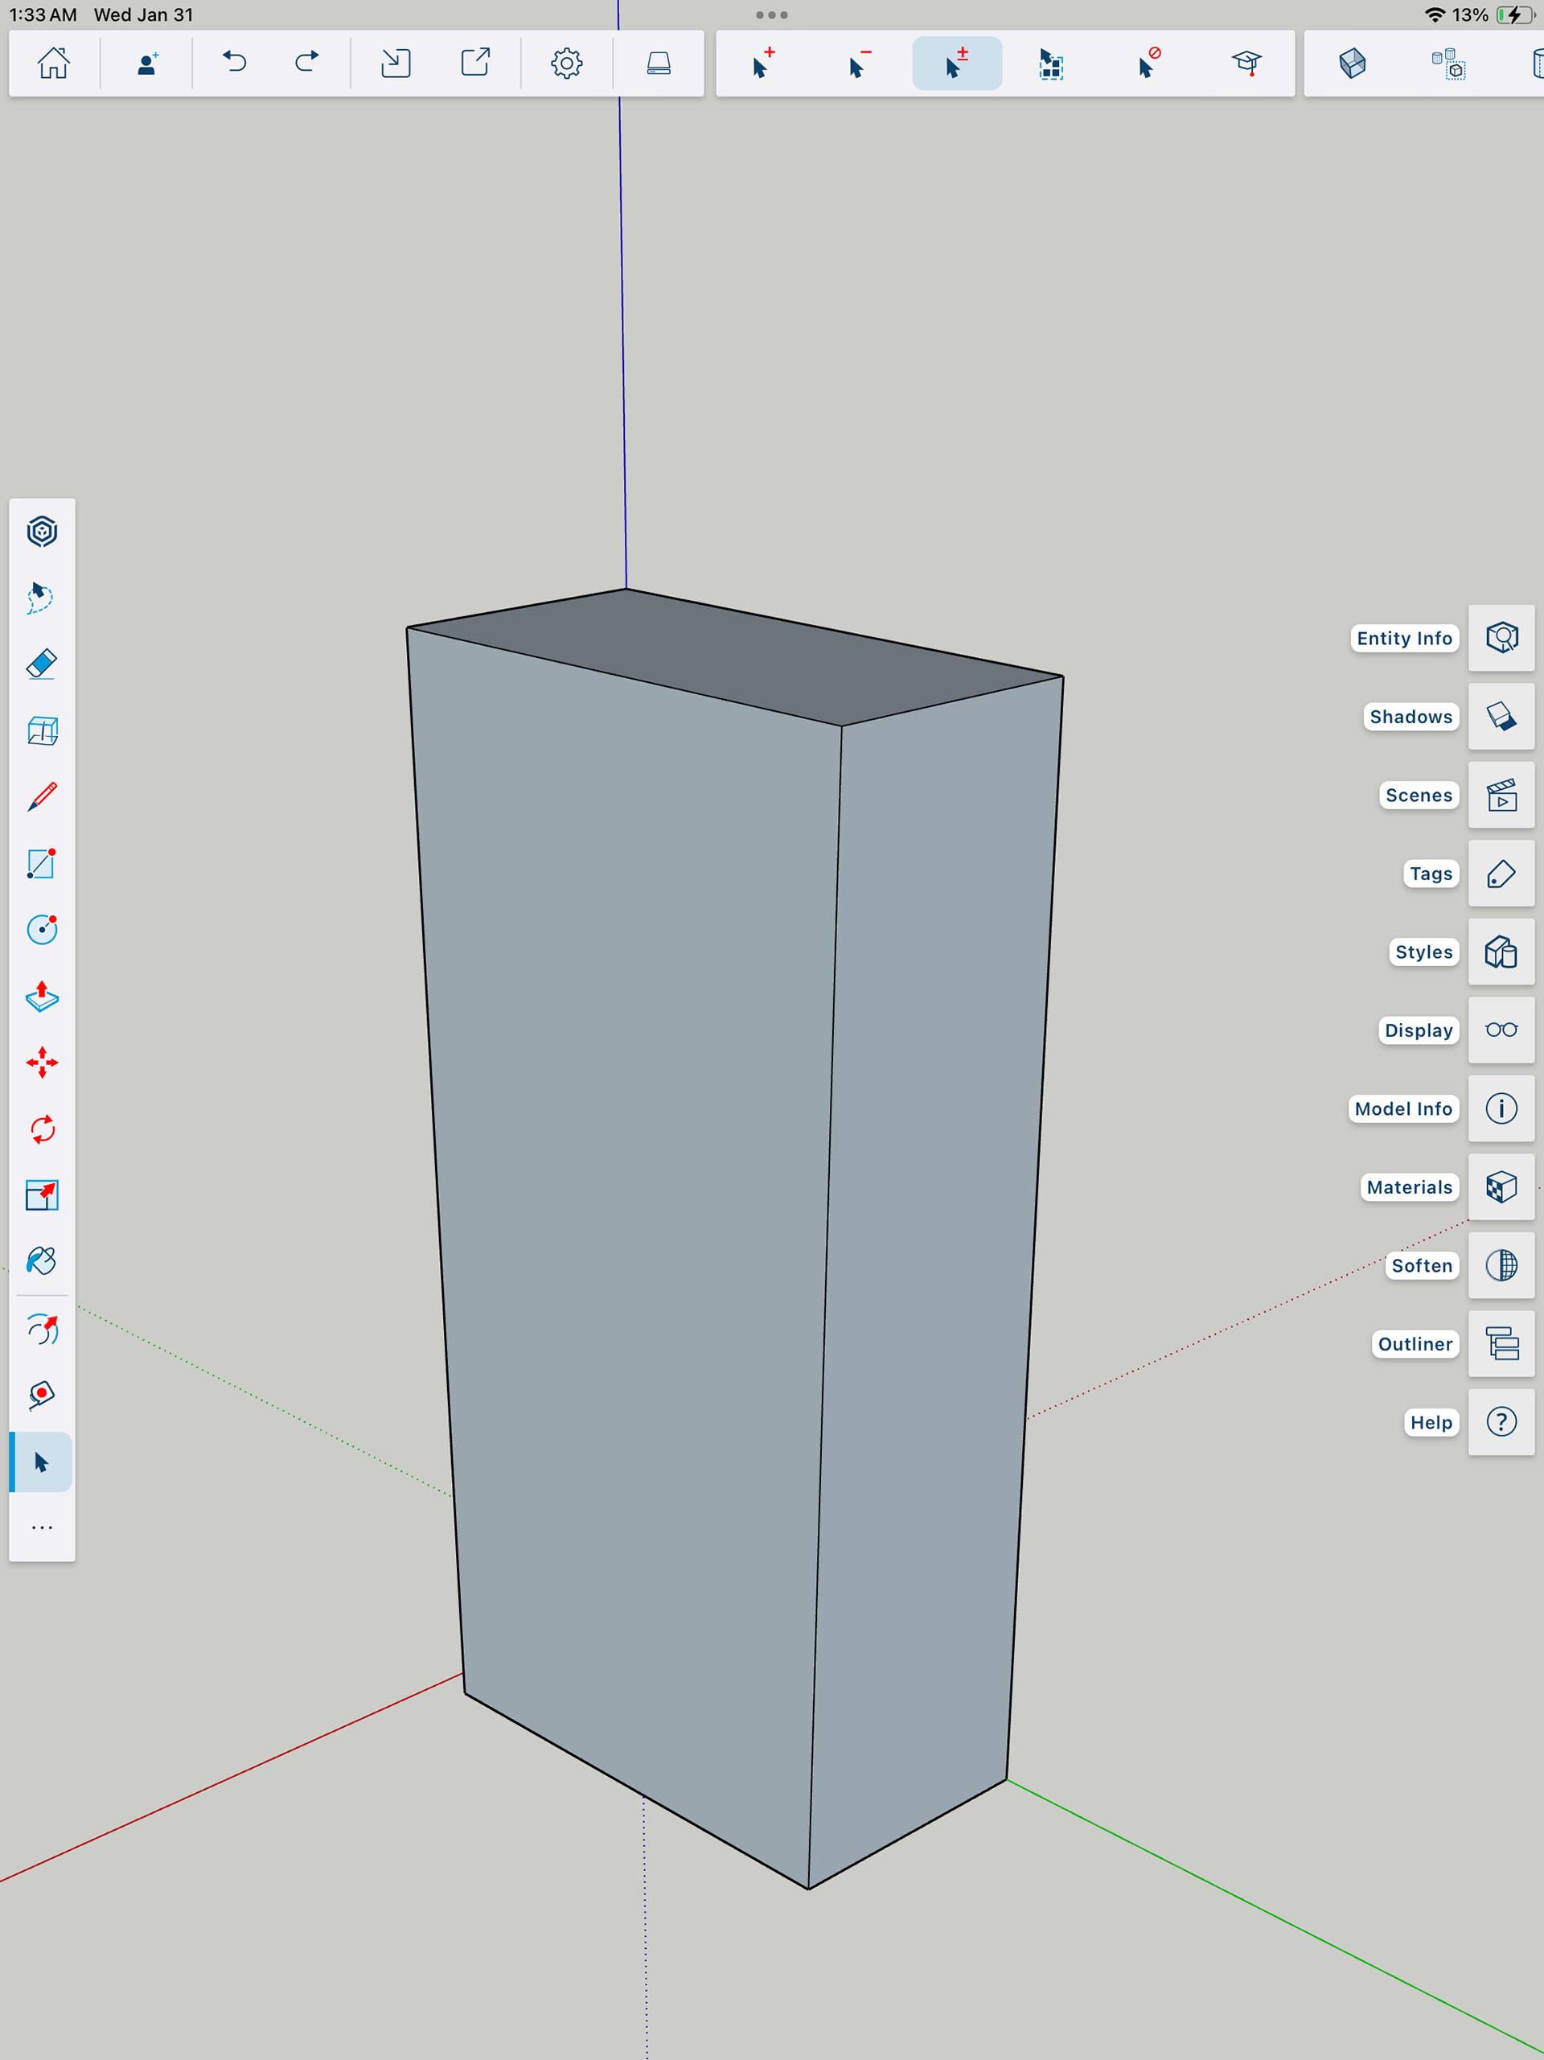This screenshot has width=1544, height=2060.
Task: Select the Paint Bucket tool
Action: click(x=42, y=1261)
